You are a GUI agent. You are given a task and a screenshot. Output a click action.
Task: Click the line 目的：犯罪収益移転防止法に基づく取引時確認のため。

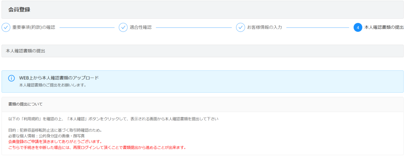55,130
